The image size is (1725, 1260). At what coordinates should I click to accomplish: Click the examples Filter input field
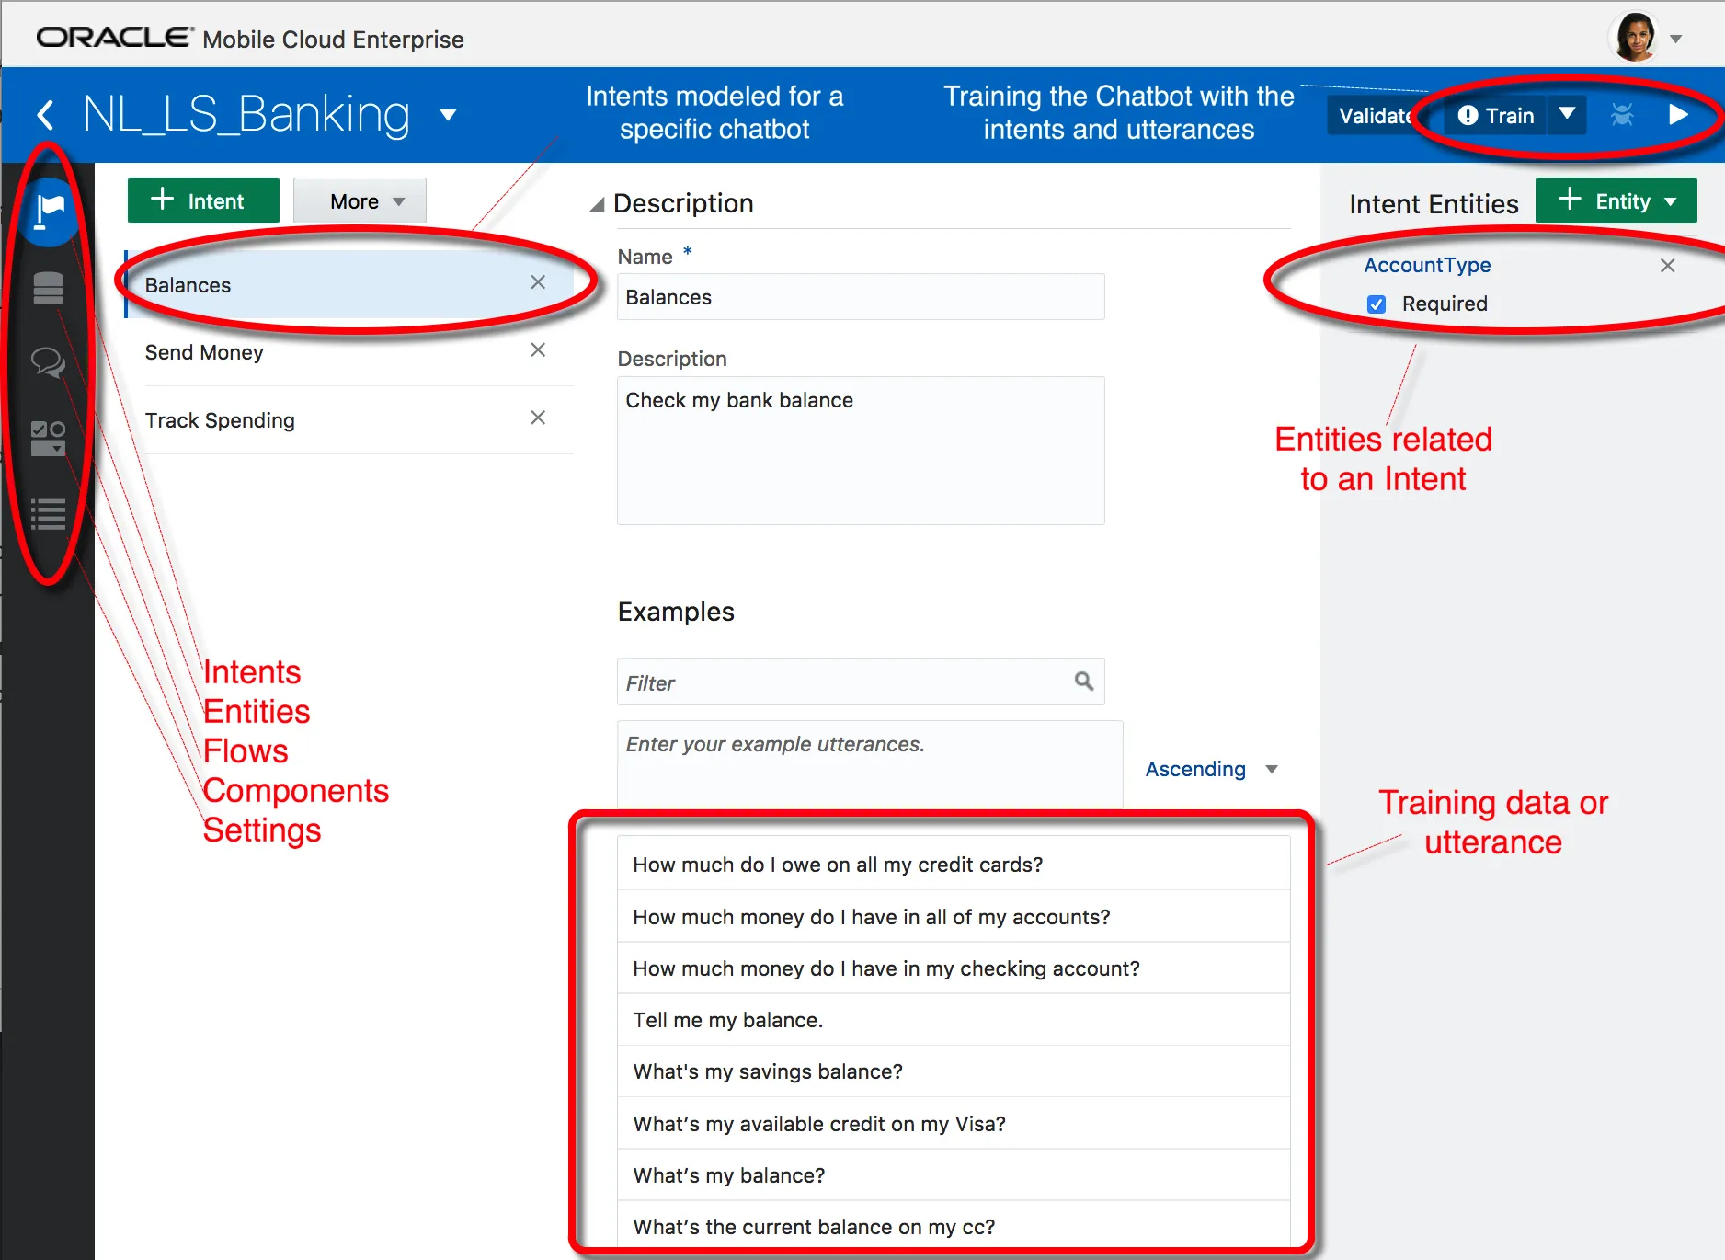coord(861,682)
